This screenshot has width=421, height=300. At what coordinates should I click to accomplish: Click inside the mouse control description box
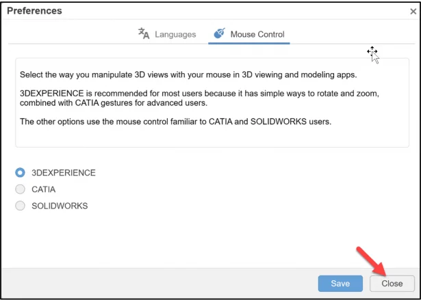pos(212,137)
